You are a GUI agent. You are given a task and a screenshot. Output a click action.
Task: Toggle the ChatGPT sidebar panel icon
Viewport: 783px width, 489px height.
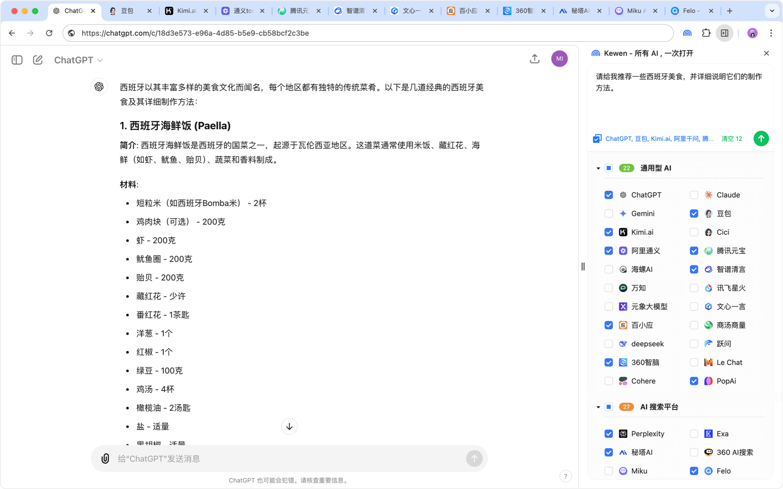17,60
